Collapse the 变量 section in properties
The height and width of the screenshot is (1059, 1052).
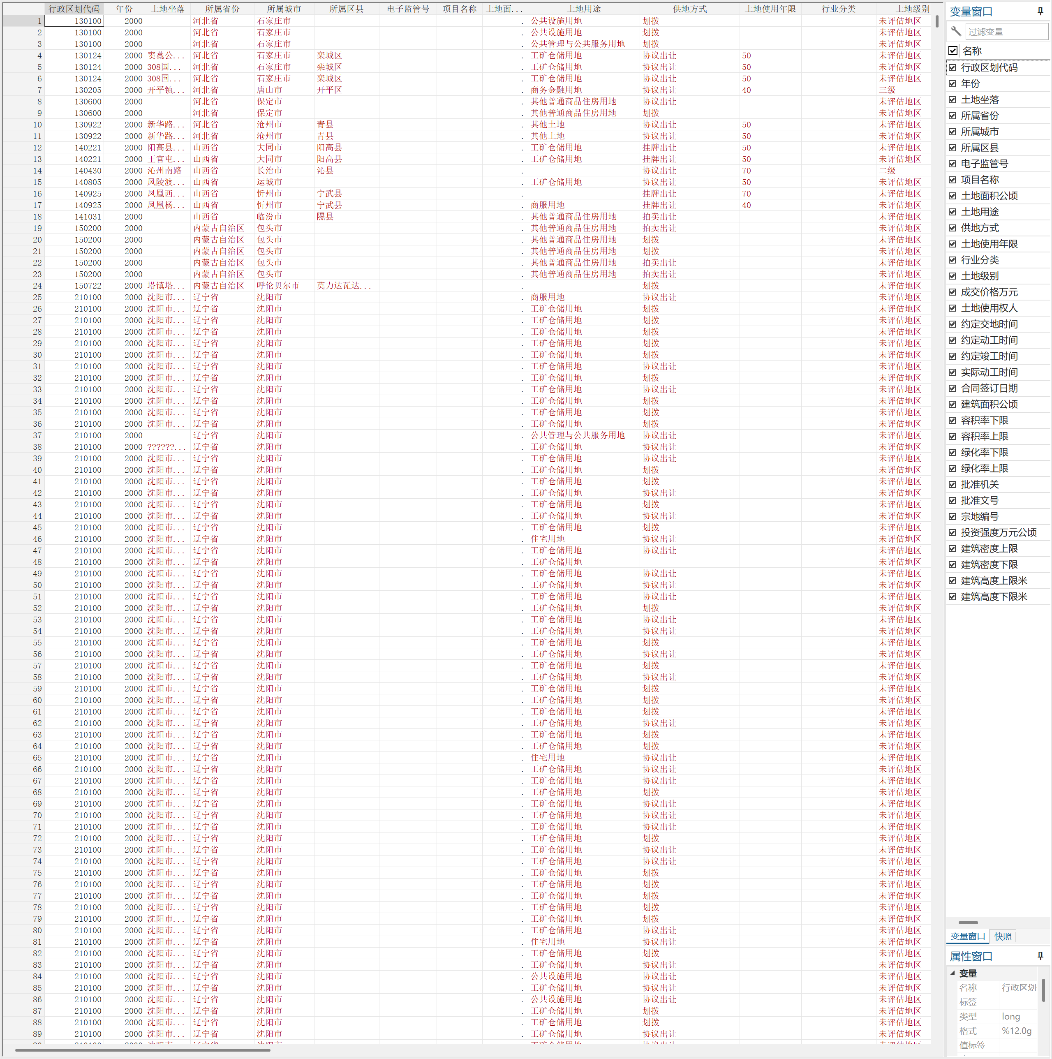pos(953,973)
